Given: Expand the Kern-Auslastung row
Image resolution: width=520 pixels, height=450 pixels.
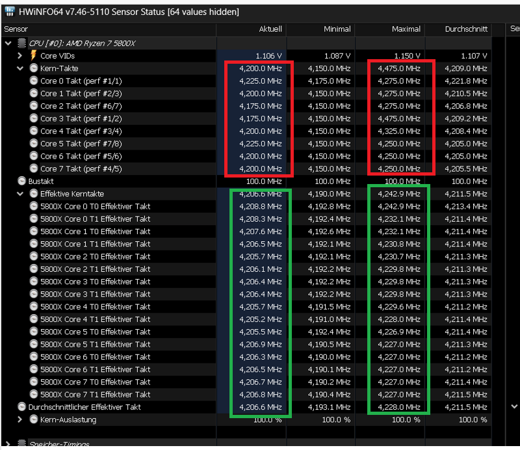Looking at the screenshot, I should 20,419.
